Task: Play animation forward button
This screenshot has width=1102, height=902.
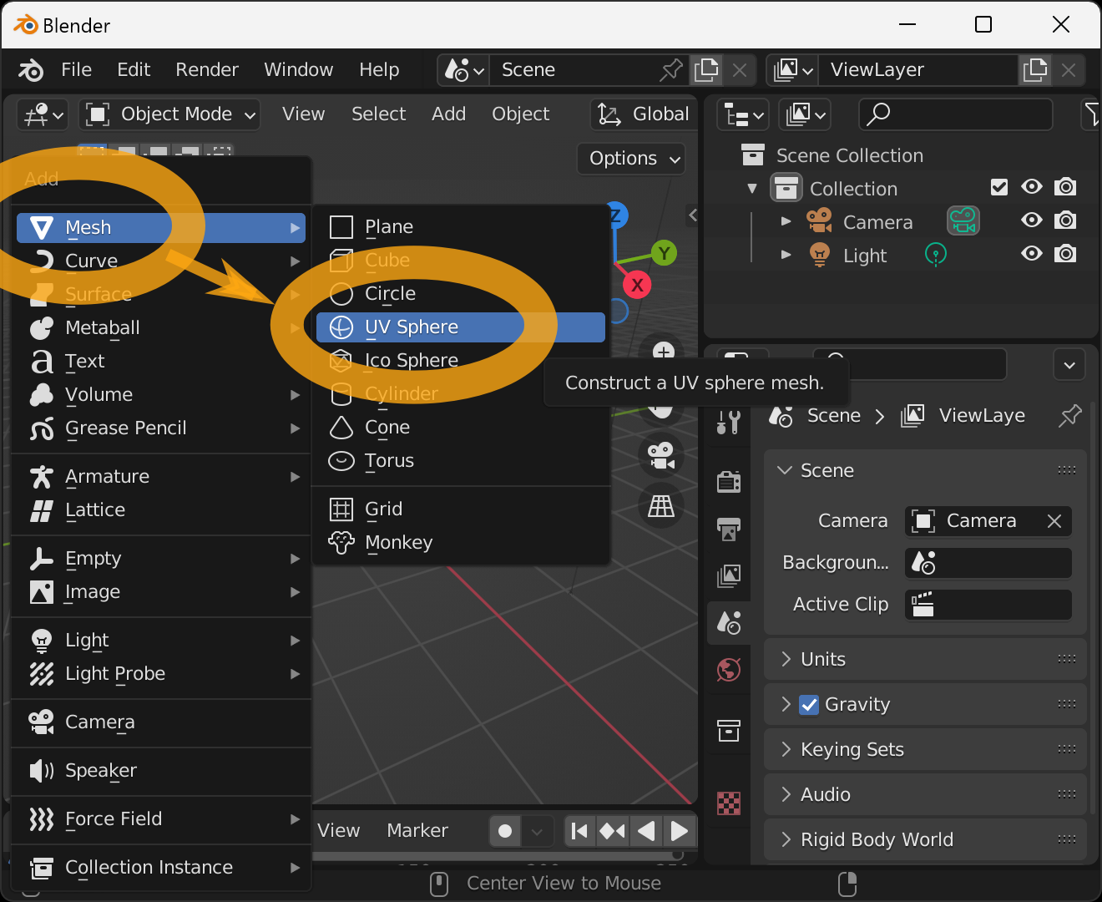Action: point(680,831)
